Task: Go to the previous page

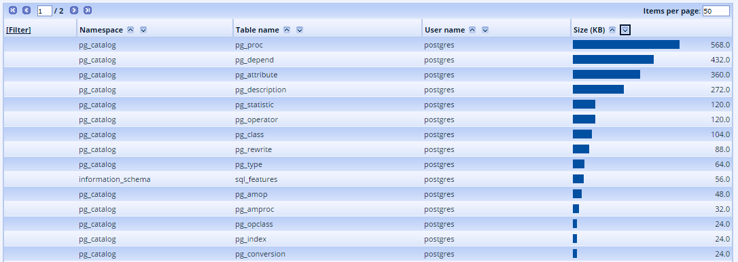Action: [27, 10]
